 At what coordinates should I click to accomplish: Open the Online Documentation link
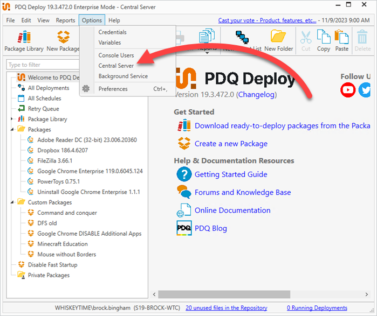(x=232, y=210)
